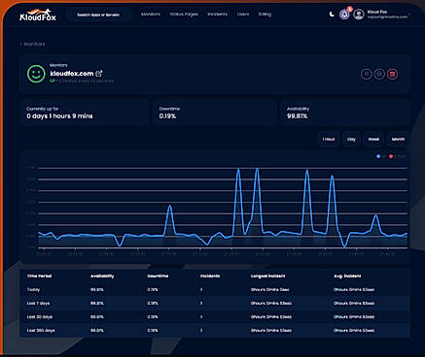Viewport: 425px width, 357px height.
Task: Click the Downtime 0.19% value
Action: (167, 116)
